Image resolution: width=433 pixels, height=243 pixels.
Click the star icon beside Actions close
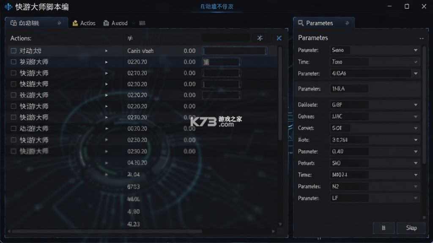pyautogui.click(x=260, y=38)
